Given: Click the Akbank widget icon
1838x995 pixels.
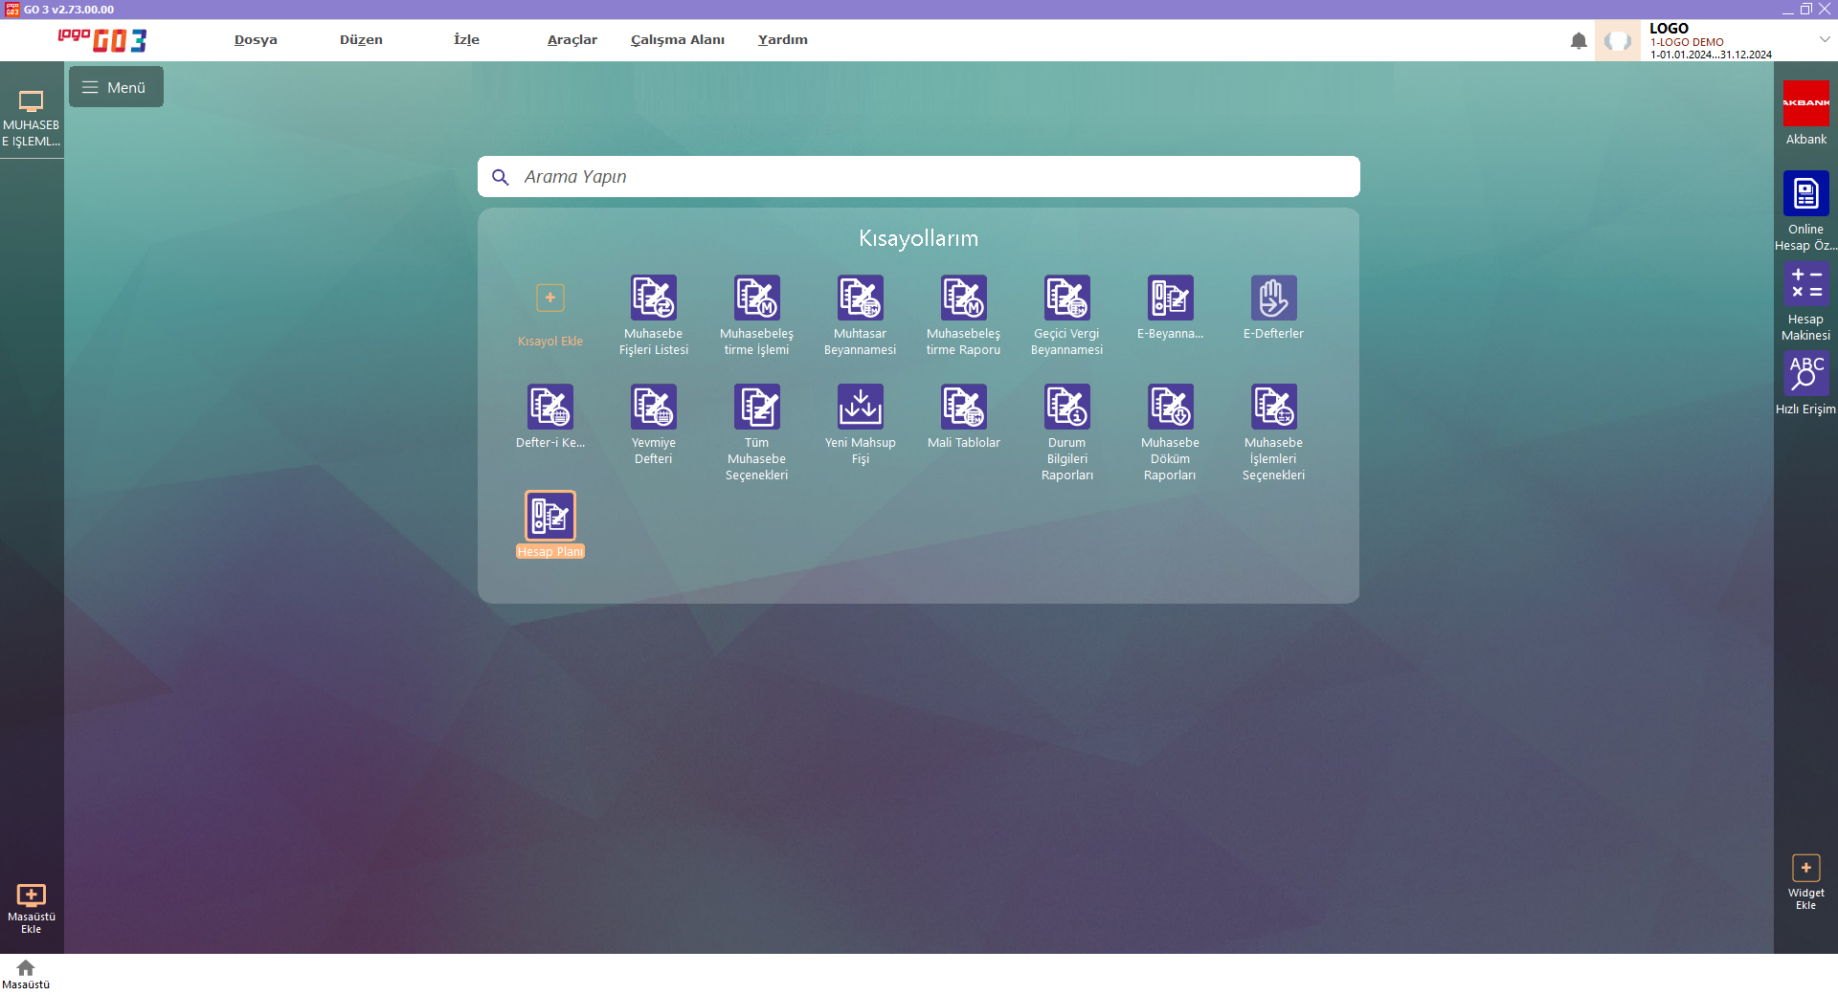Looking at the screenshot, I should pos(1805,103).
